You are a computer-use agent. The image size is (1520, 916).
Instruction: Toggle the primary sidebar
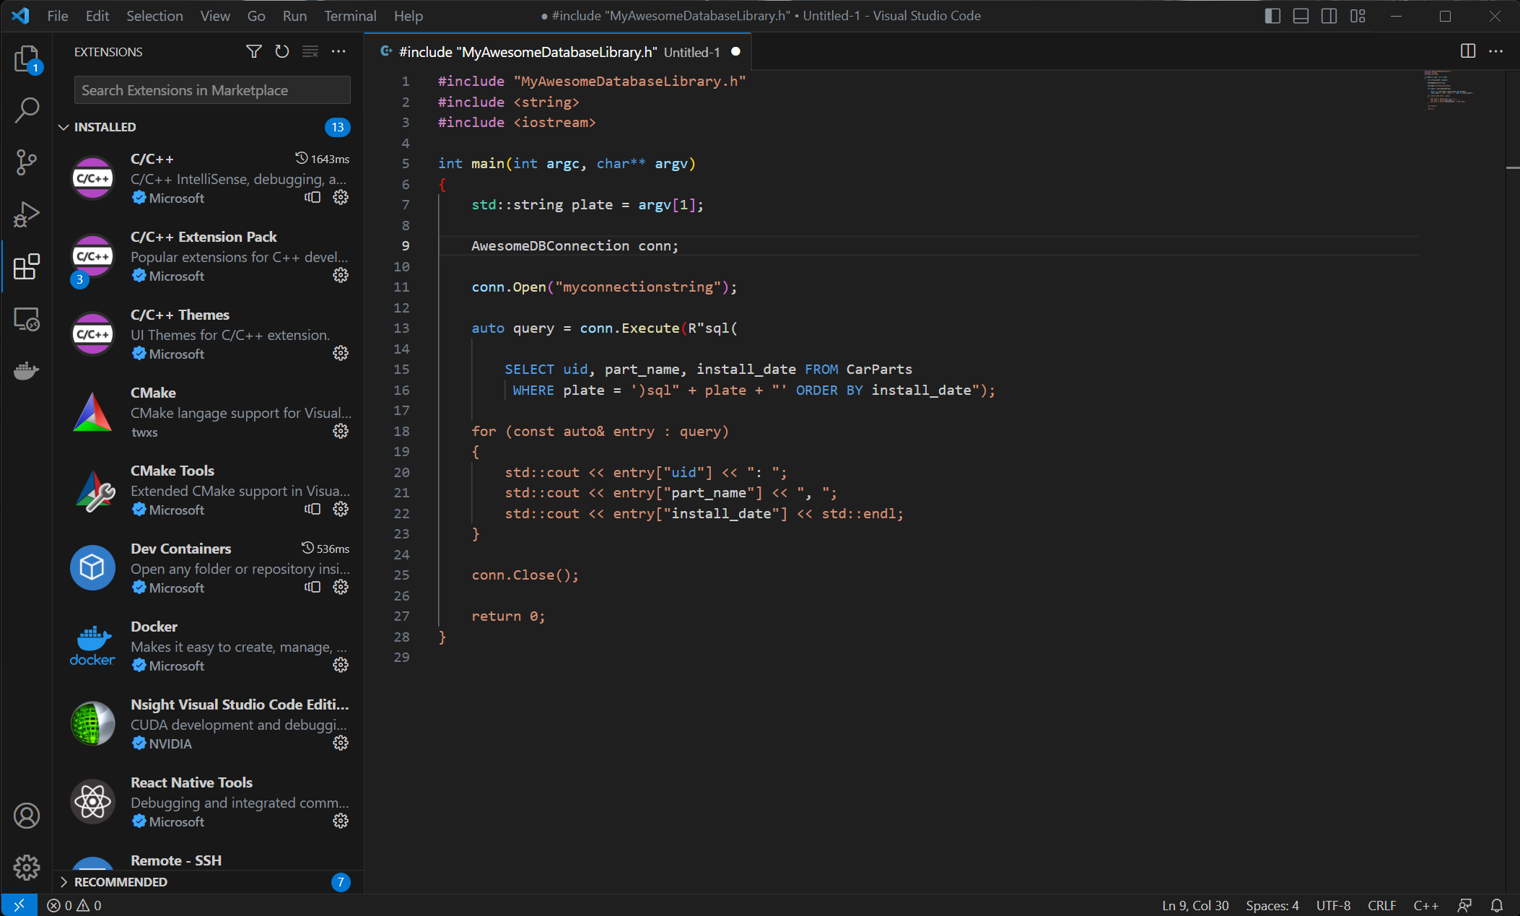coord(1271,15)
